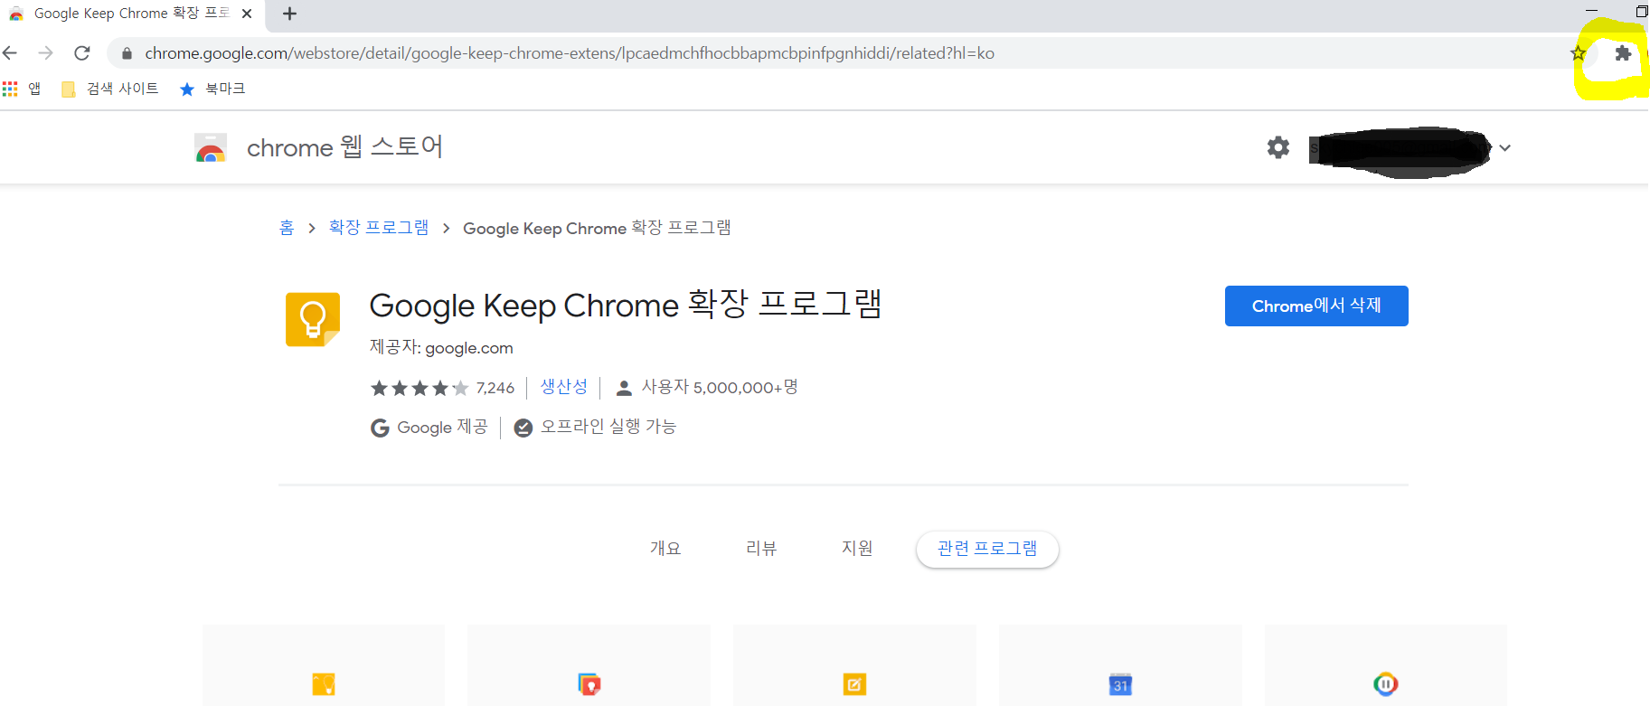Click the offline-capable checkmark badge
Image resolution: width=1650 pixels, height=706 pixels.
click(x=523, y=428)
